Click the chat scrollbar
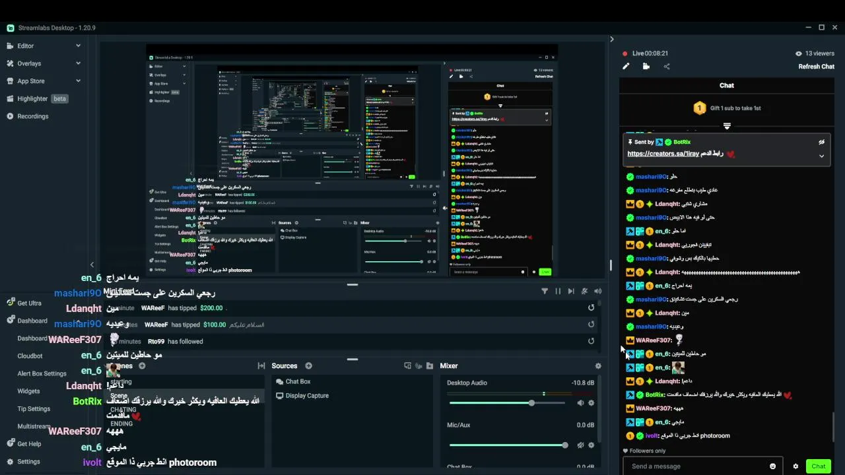845x475 pixels. pos(833,427)
